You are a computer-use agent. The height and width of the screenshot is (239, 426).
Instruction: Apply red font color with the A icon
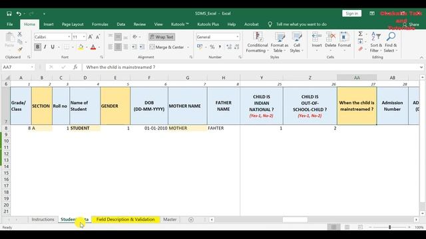click(x=93, y=47)
